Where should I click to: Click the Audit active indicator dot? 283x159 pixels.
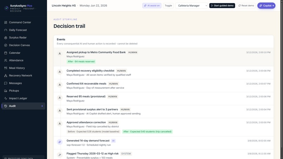[42, 106]
